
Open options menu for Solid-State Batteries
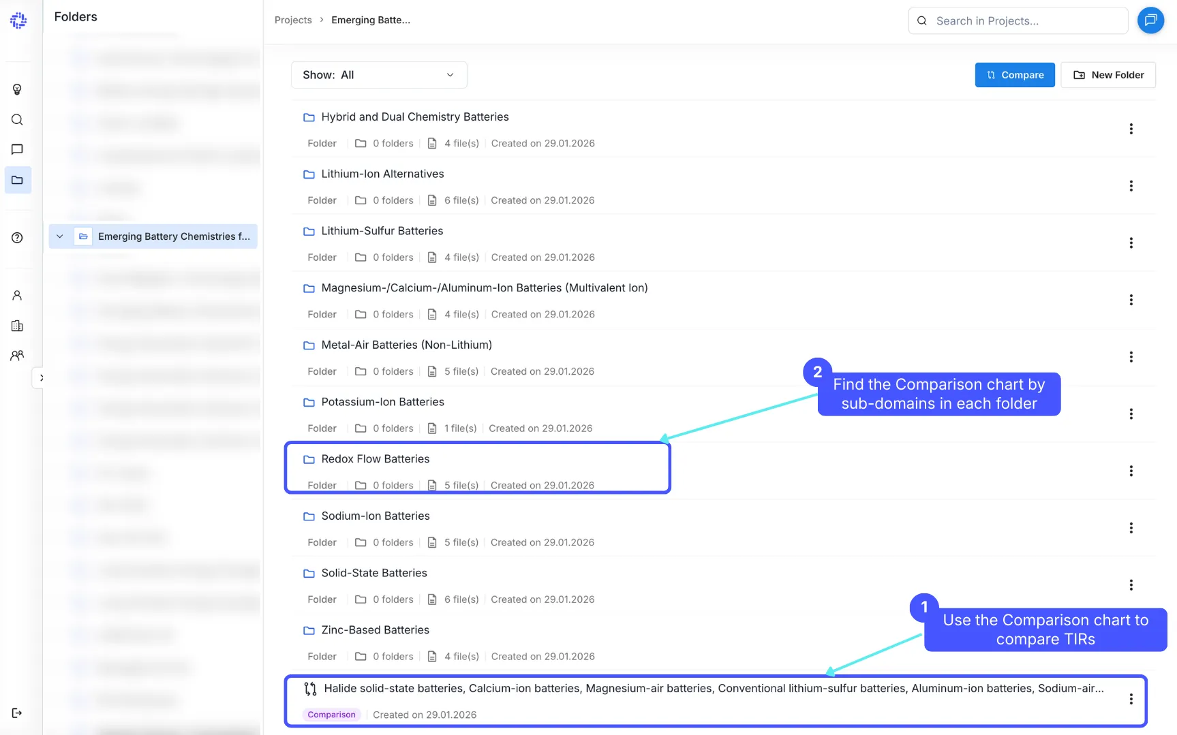[1131, 585]
